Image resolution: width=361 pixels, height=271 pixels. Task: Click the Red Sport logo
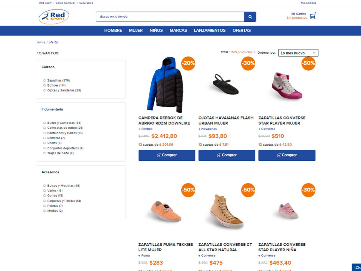[x=54, y=17]
